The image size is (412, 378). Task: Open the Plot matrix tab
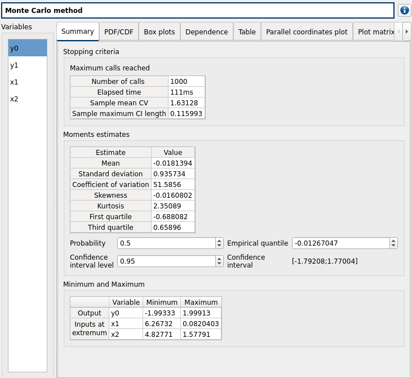pyautogui.click(x=374, y=32)
